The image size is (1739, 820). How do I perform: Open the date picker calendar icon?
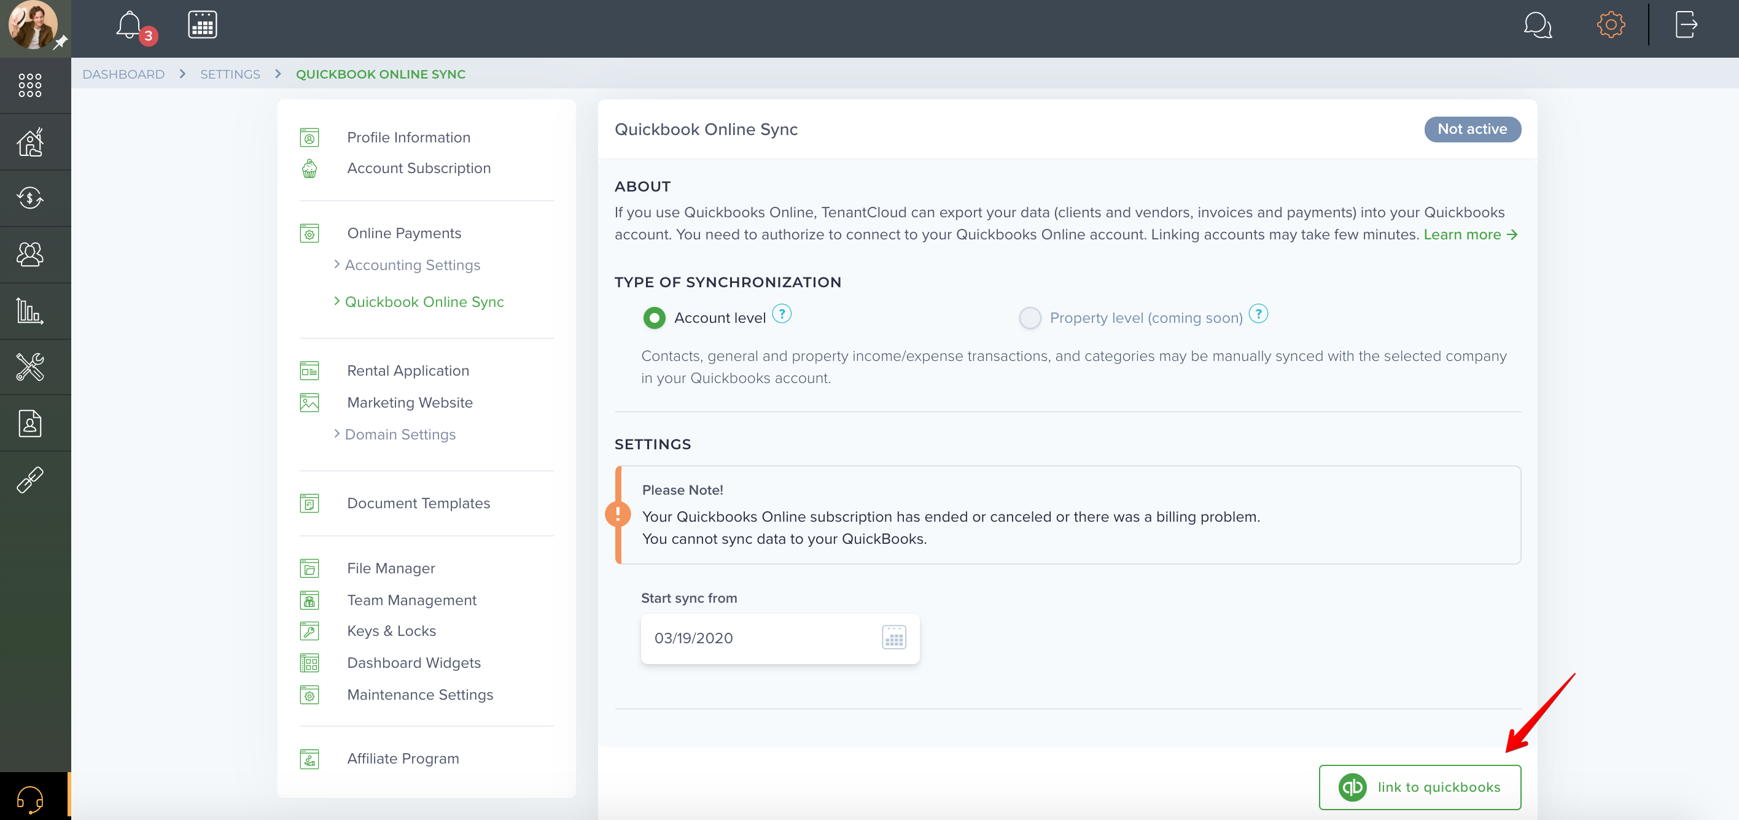pos(894,638)
